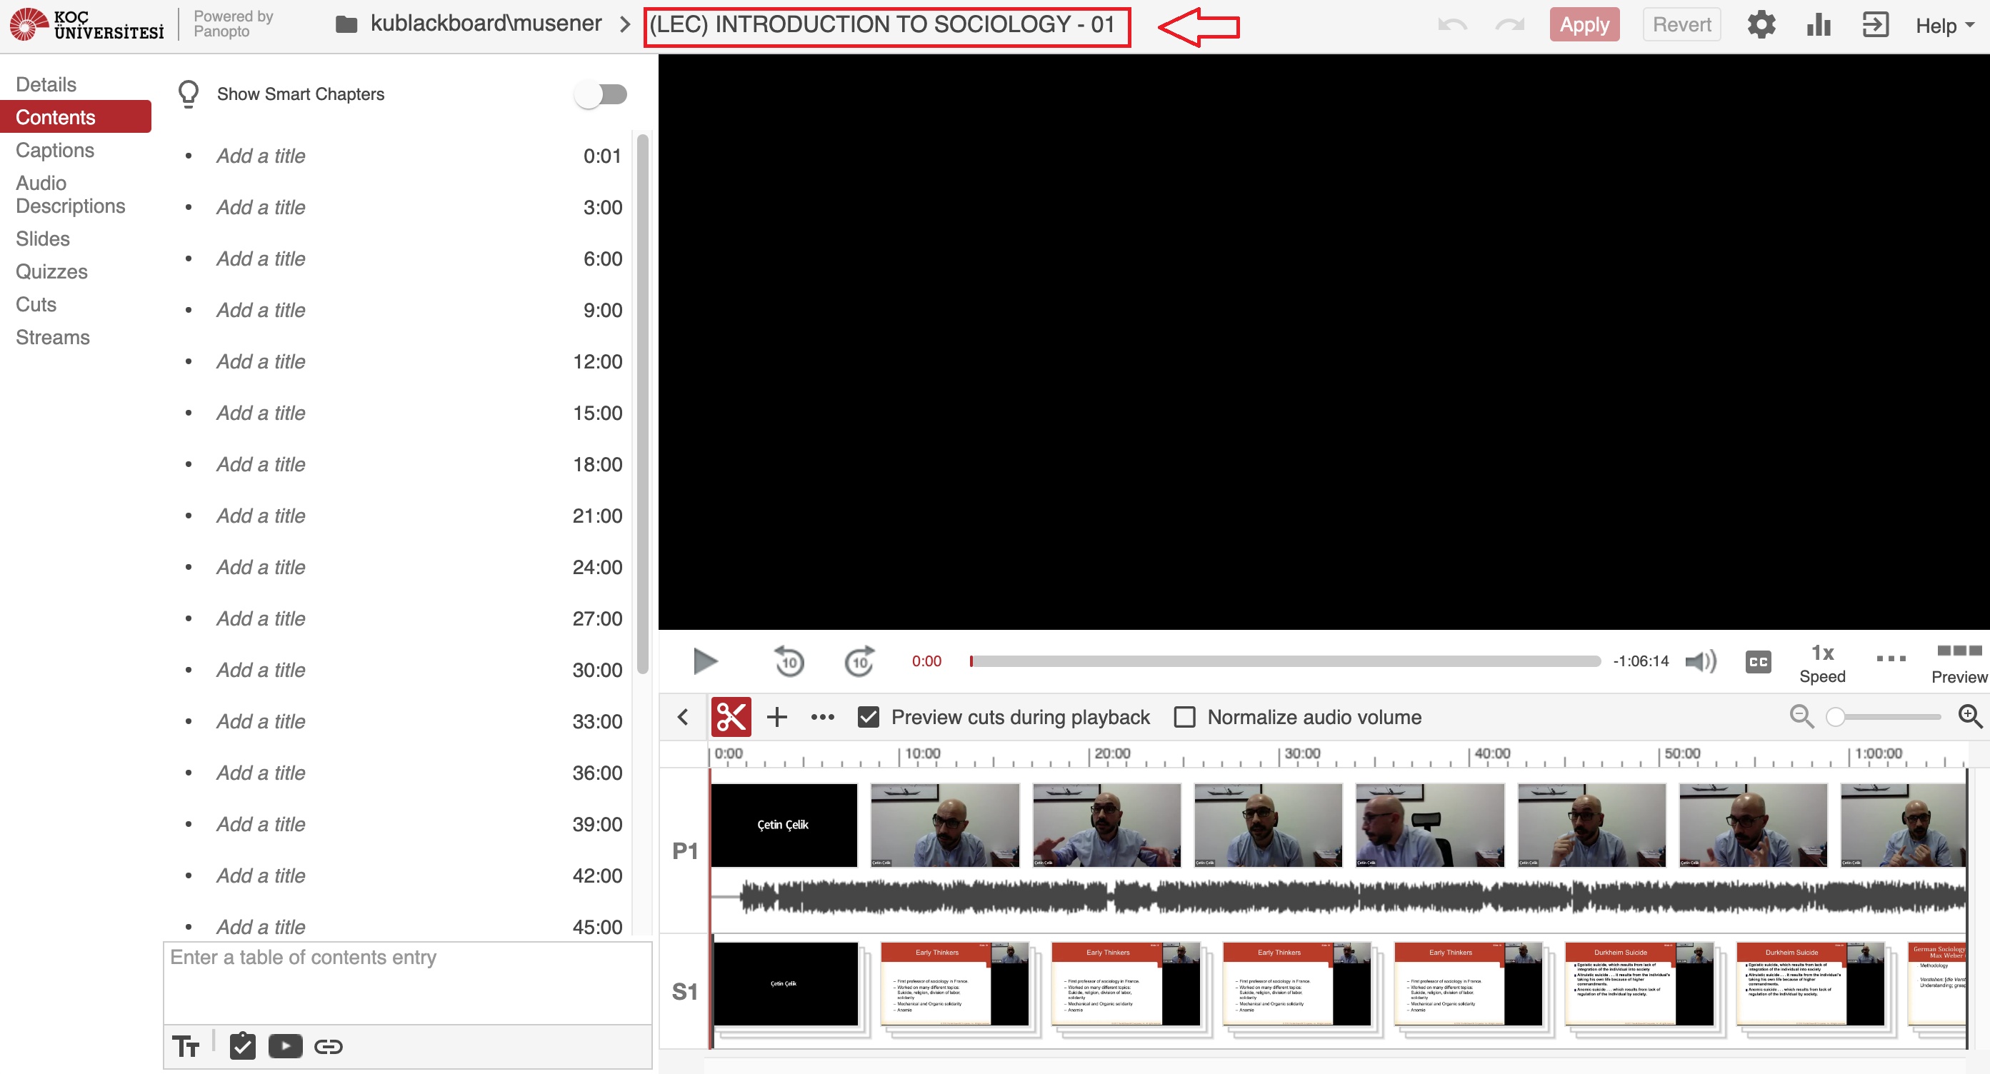Viewport: 1990px width, 1074px height.
Task: Select the scissors cut tool
Action: 730,716
